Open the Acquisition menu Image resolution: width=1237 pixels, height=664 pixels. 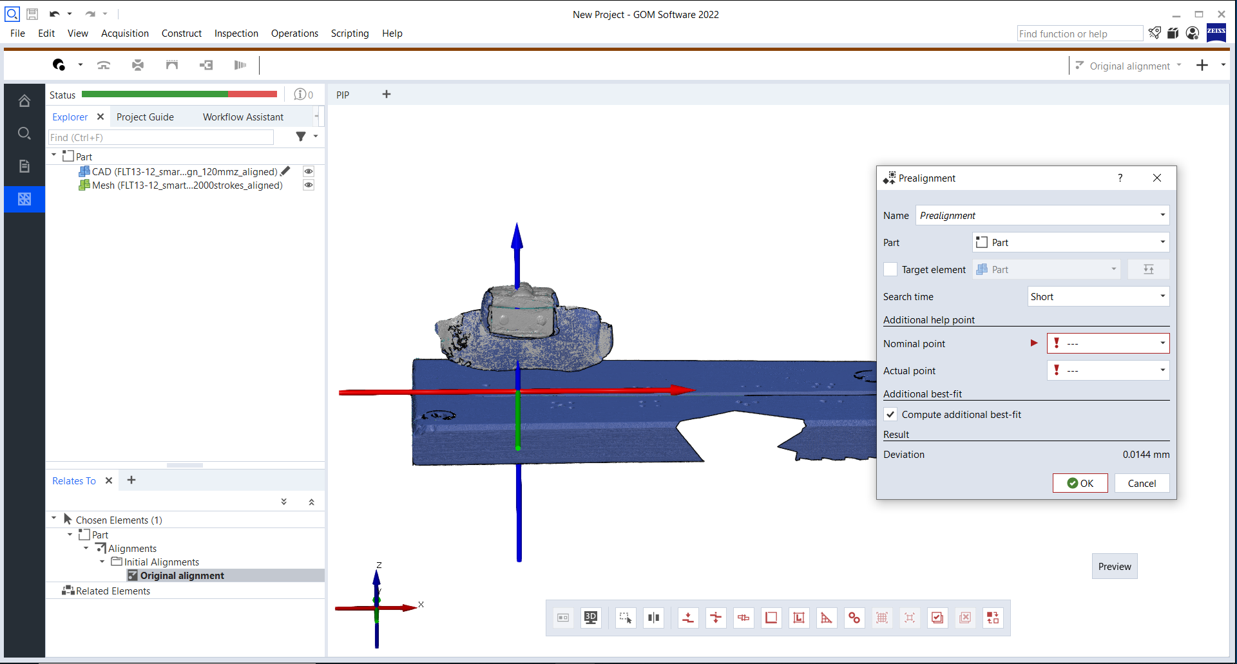tap(124, 33)
